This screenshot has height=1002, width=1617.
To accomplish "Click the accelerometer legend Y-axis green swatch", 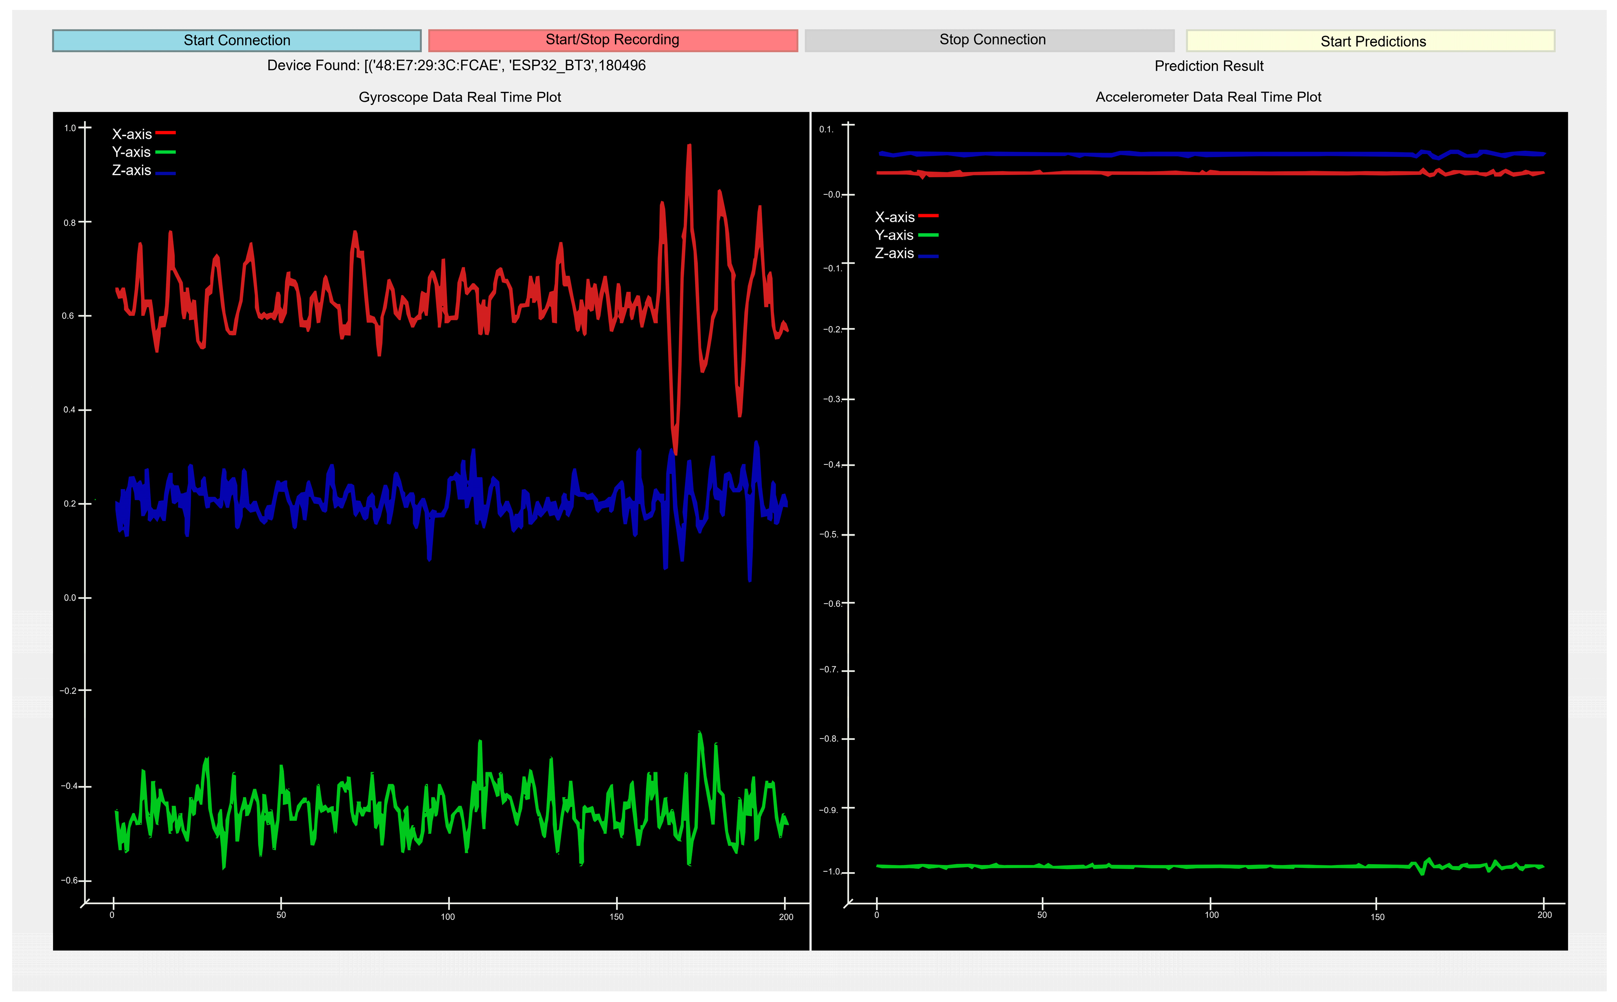I will 928,235.
